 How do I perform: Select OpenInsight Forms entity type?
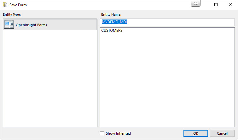(x=50, y=25)
